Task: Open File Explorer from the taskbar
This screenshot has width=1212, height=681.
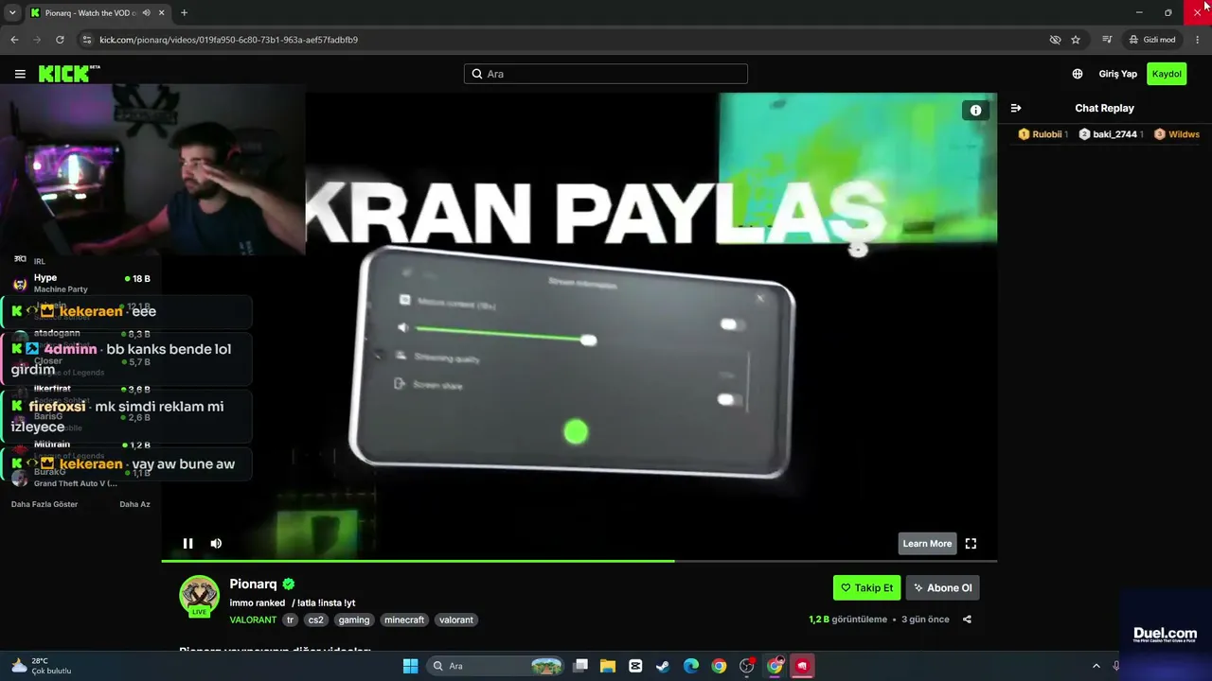Action: pos(608,666)
